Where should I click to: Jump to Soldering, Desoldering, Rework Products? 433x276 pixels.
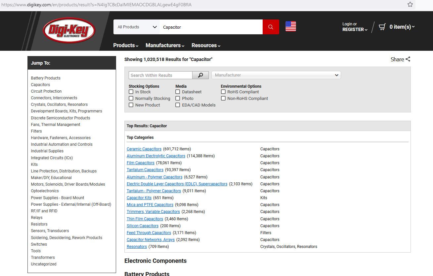pos(66,238)
